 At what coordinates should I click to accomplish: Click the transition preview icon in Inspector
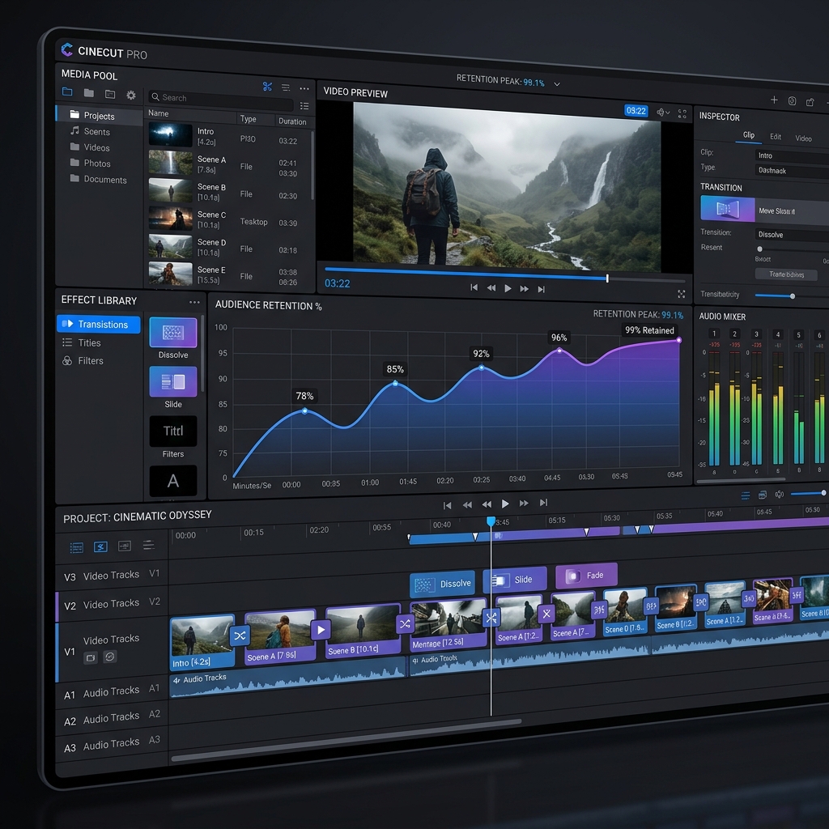(x=728, y=208)
